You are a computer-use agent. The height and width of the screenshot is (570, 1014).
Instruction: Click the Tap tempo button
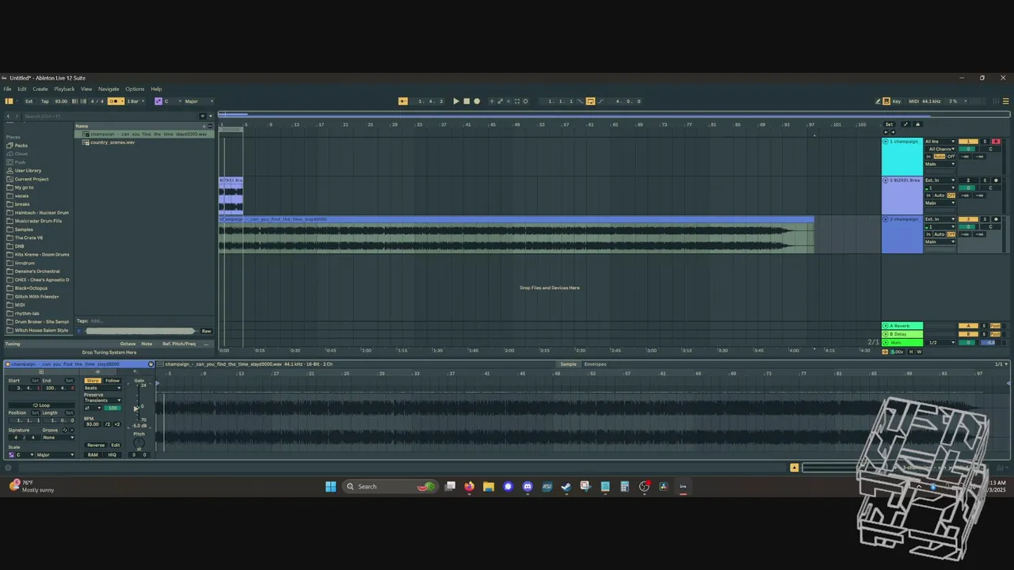click(45, 101)
